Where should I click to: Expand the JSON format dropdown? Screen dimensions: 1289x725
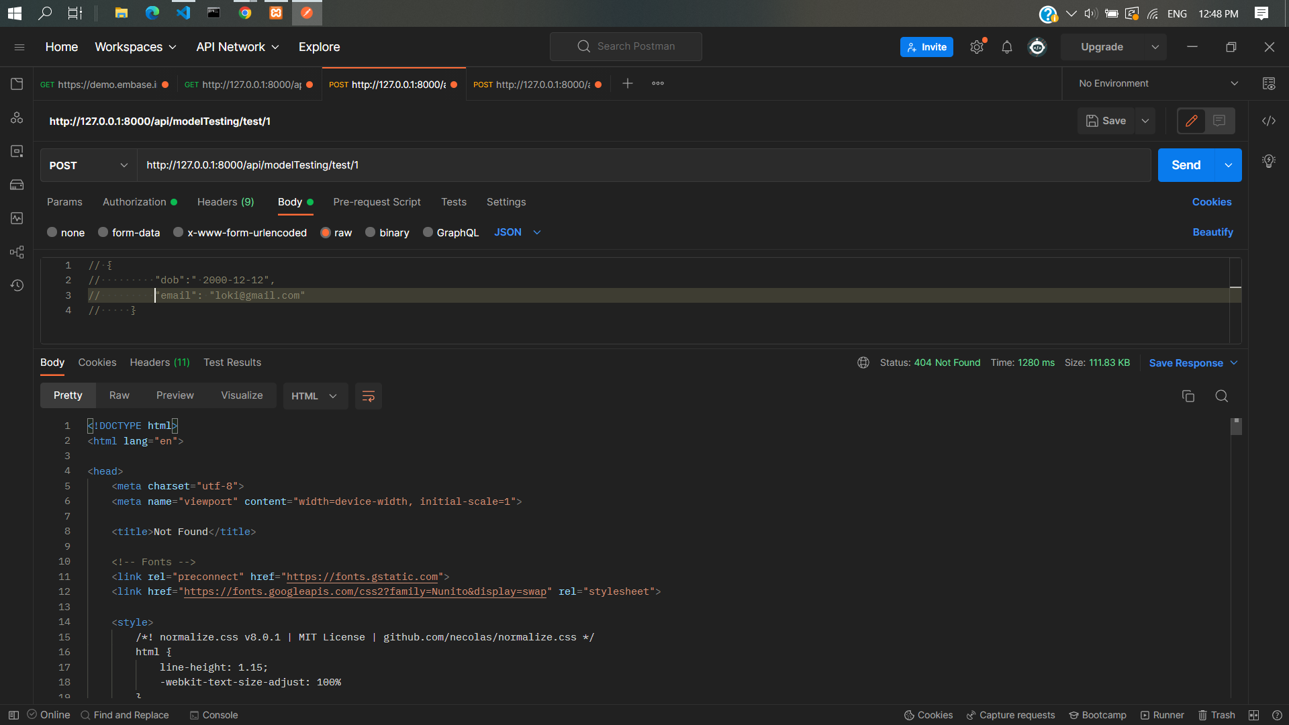[536, 232]
